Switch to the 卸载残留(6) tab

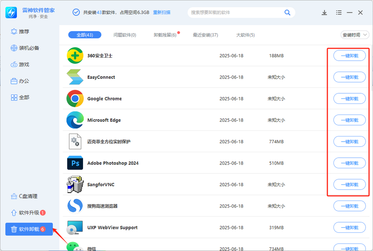point(165,35)
